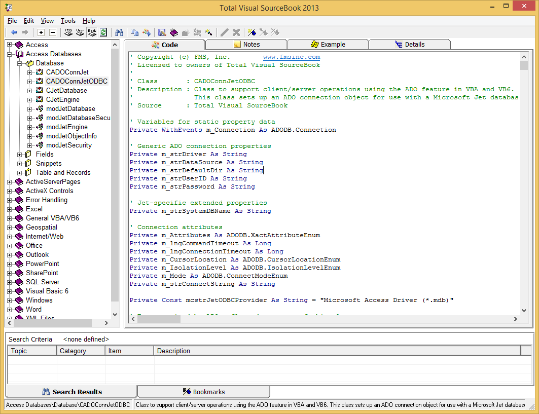
Task: Click the Remove Bookmark toolbar icon
Action: tap(264, 32)
